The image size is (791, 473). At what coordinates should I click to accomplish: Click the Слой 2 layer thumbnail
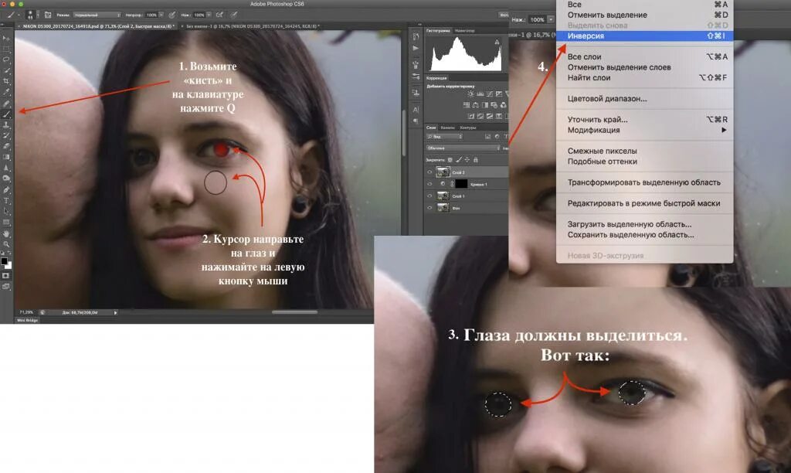tap(443, 172)
